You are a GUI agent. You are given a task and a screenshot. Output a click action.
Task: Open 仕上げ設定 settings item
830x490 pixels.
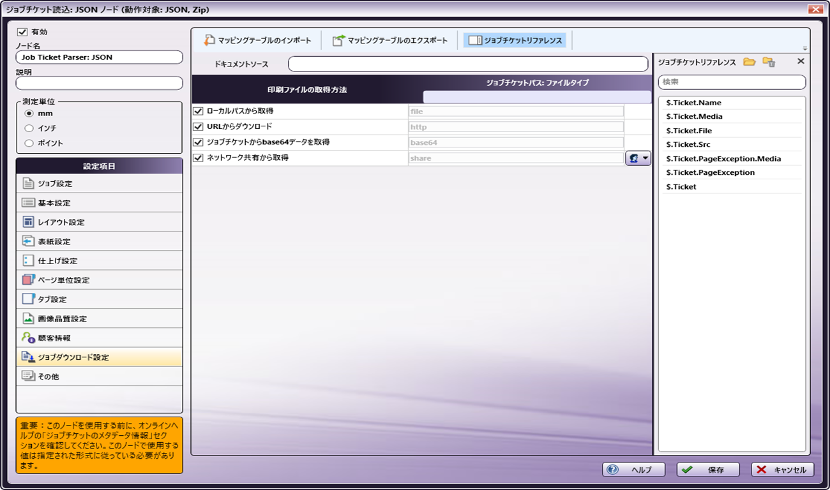99,261
